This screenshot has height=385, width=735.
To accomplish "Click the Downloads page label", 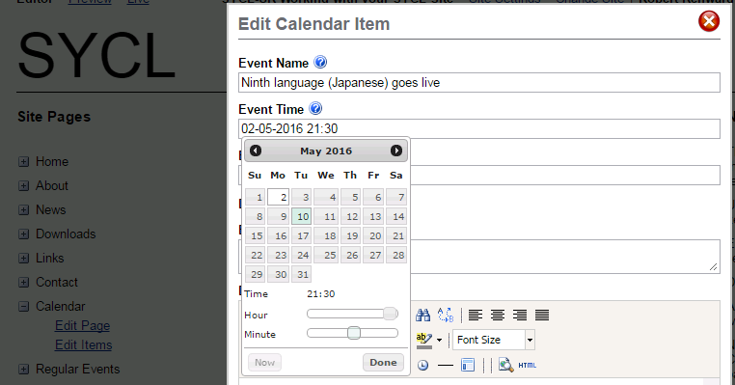I will pyautogui.click(x=66, y=234).
